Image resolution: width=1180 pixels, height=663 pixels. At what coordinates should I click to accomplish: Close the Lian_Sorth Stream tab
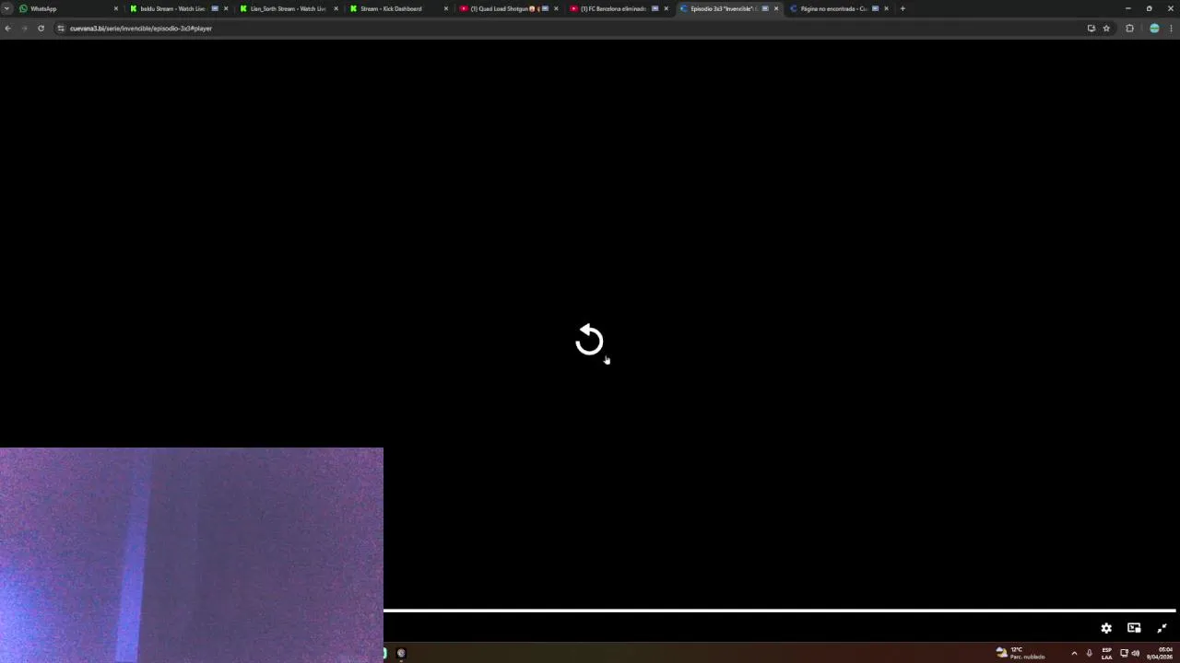(336, 8)
